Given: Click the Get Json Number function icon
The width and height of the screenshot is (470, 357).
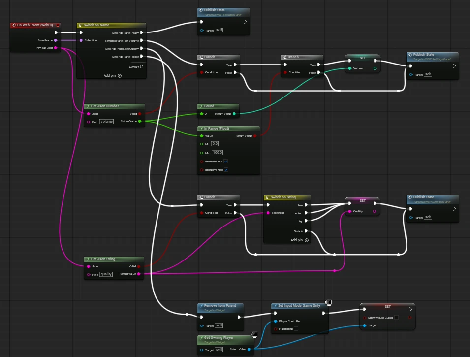Looking at the screenshot, I should tap(88, 106).
